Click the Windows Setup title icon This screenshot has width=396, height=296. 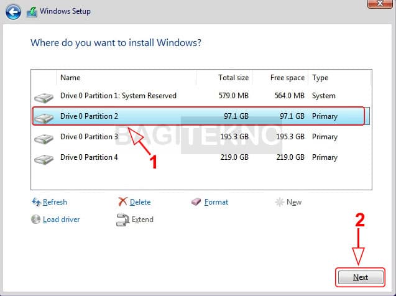pos(32,12)
